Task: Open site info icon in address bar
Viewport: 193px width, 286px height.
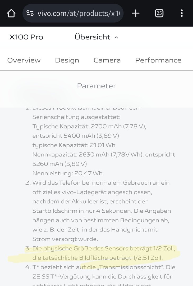Action: (x=30, y=13)
